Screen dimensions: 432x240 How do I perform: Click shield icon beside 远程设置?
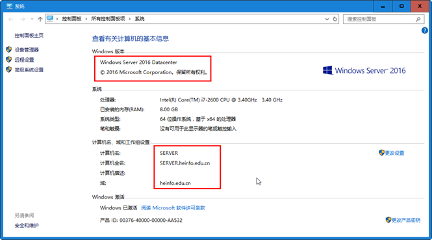[9, 59]
